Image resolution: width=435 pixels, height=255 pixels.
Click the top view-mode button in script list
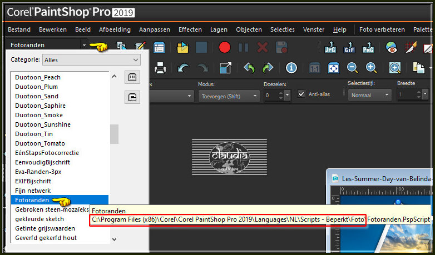point(132,77)
